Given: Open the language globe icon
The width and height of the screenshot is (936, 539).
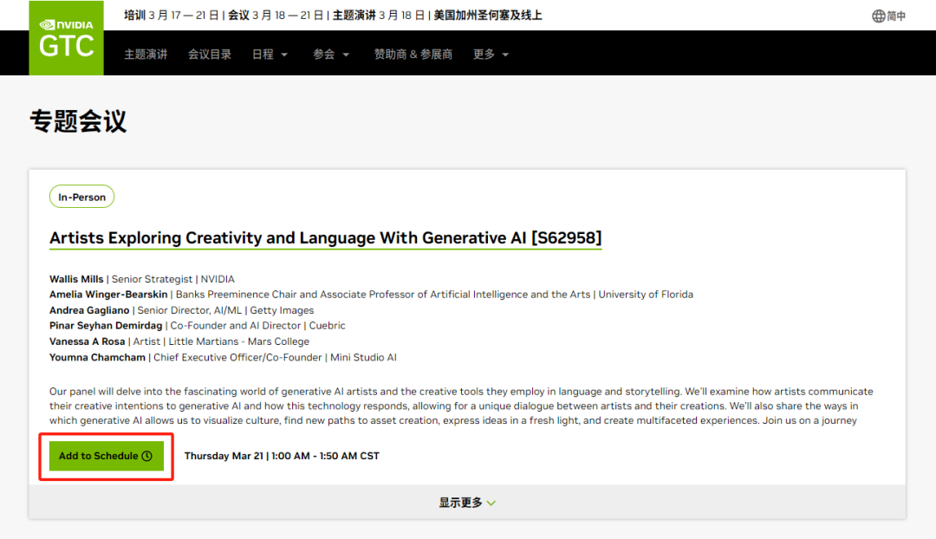Looking at the screenshot, I should coord(878,16).
